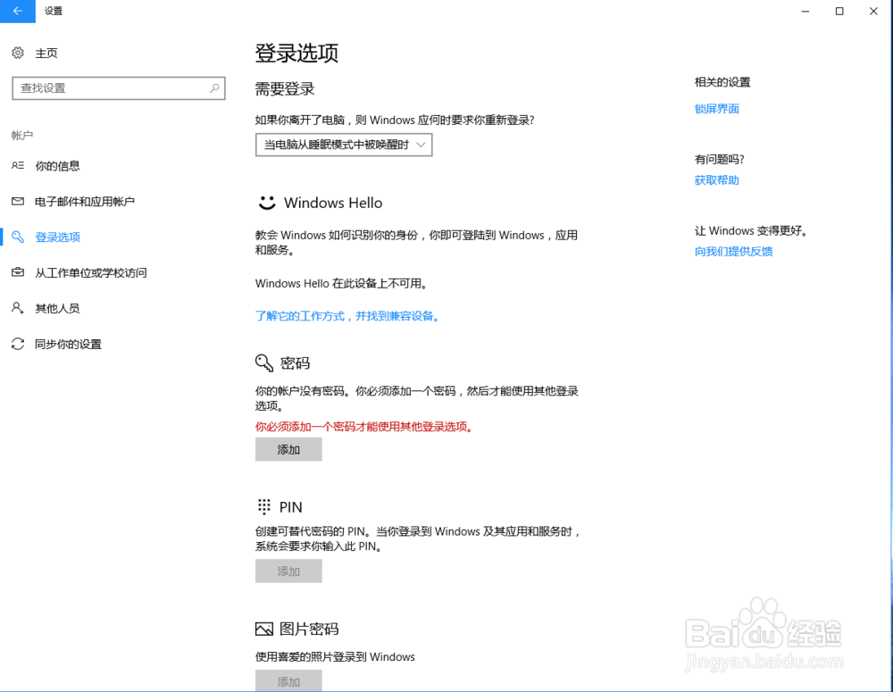Click the 你的信息 person-card icon
Image resolution: width=893 pixels, height=692 pixels.
(18, 166)
